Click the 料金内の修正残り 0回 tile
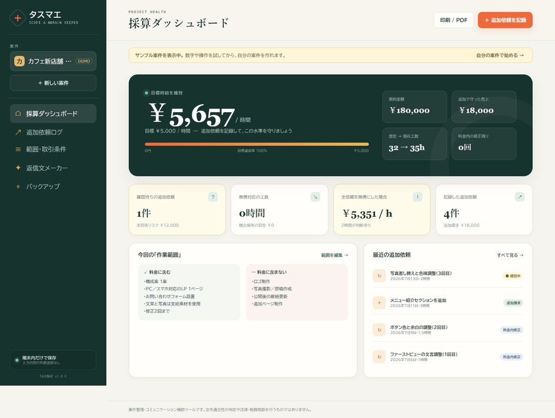The height and width of the screenshot is (418, 555). [484, 144]
